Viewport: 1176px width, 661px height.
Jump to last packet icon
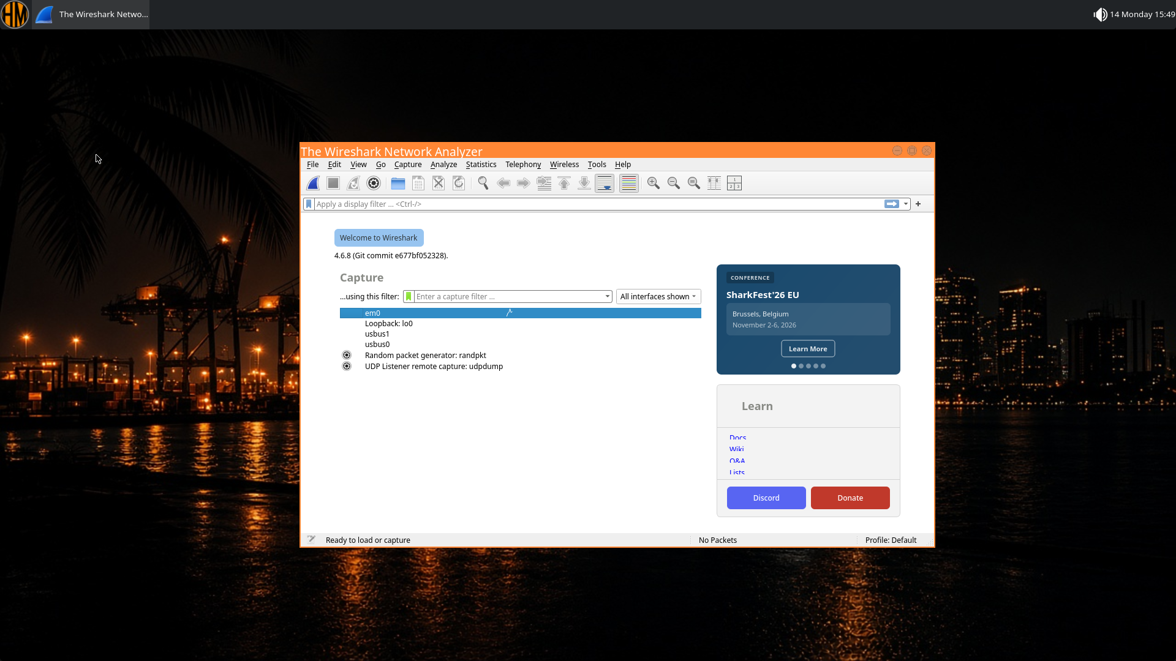point(584,183)
